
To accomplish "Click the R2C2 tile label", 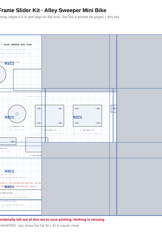I will 77,117.
